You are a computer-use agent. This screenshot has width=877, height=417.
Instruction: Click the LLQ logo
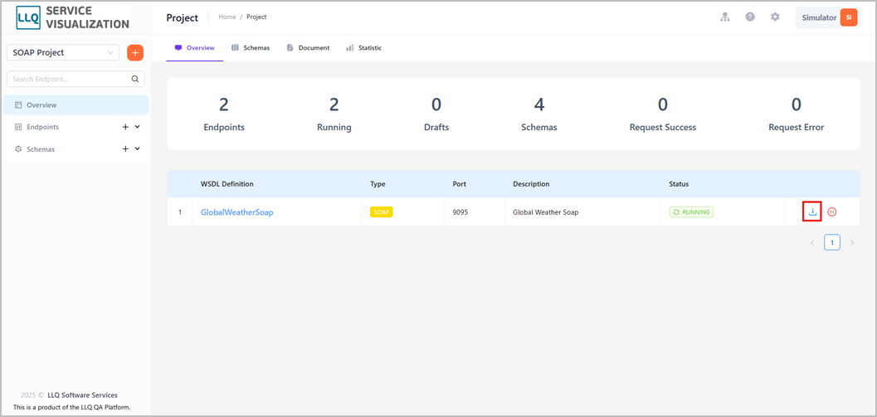(27, 17)
